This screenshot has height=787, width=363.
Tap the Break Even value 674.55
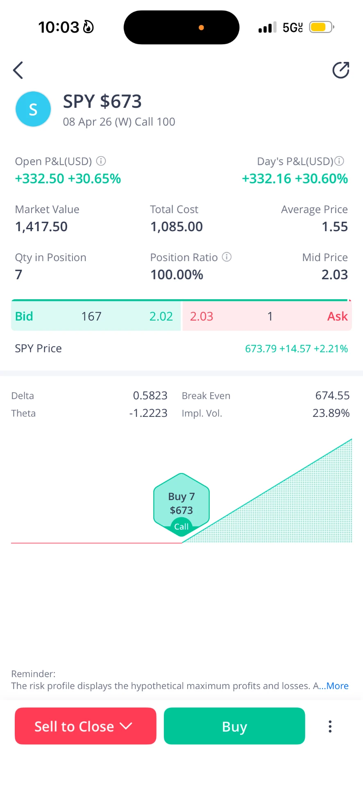(x=332, y=396)
